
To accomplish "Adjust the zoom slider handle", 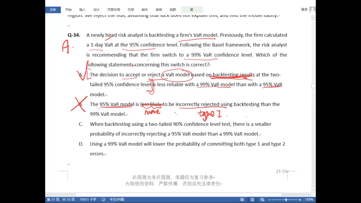I will (x=286, y=200).
